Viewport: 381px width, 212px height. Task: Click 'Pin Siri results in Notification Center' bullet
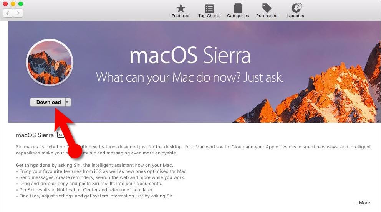(x=85, y=190)
